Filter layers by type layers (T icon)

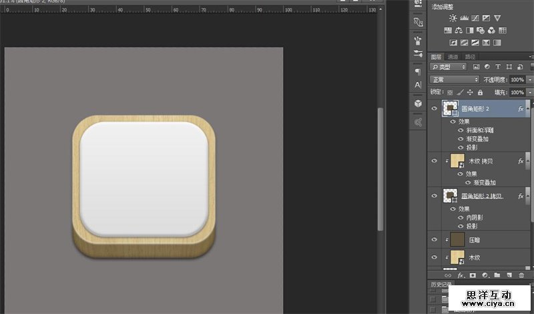click(x=498, y=67)
